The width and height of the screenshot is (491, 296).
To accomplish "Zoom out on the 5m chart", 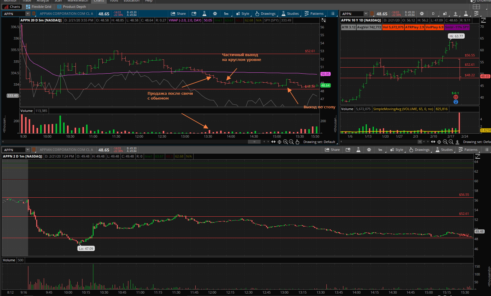I will tap(291, 142).
